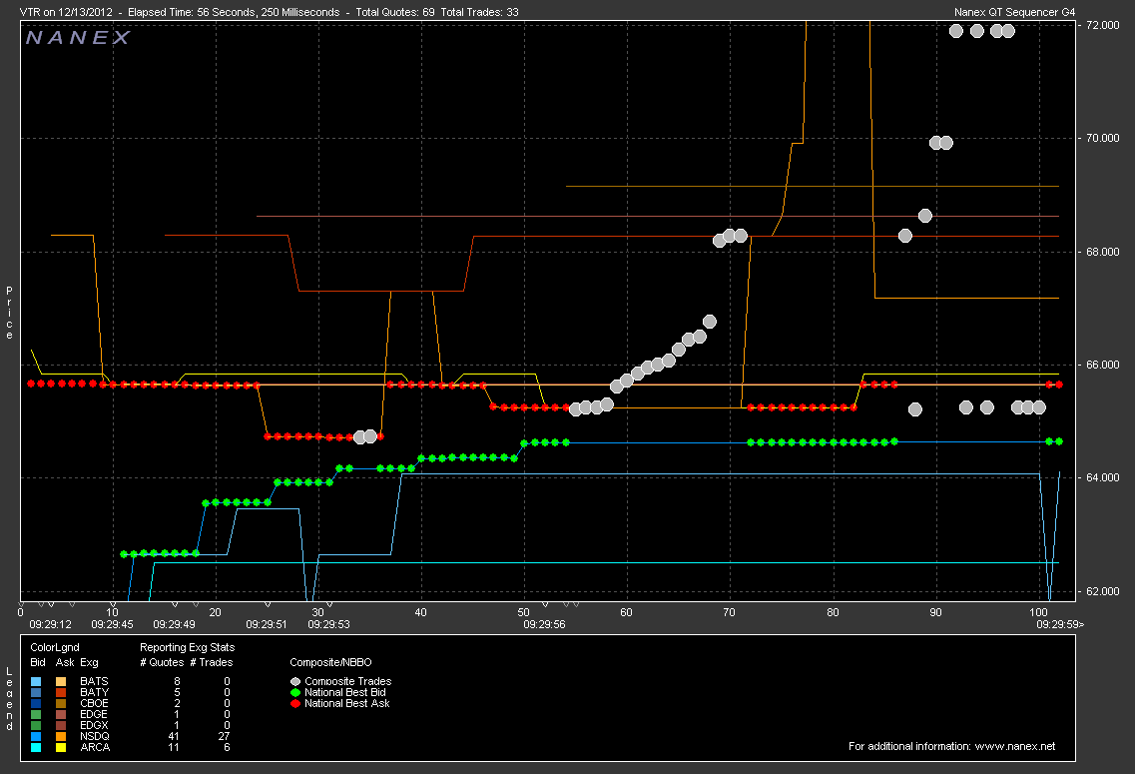
Task: Click the green National Best Bid legend marker
Action: [x=294, y=693]
